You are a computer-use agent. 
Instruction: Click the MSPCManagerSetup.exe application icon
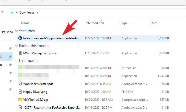[x=20, y=53]
